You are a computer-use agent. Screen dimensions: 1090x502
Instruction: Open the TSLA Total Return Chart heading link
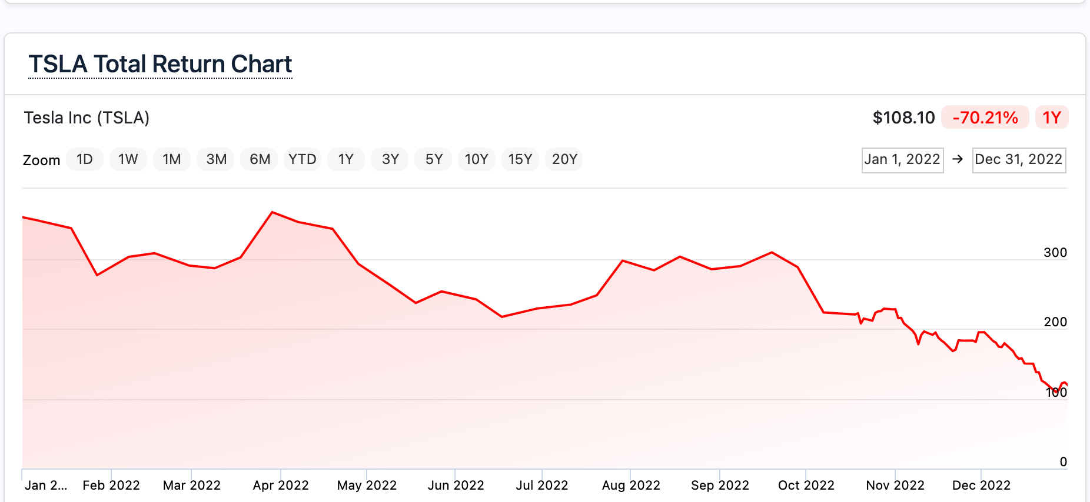point(160,64)
